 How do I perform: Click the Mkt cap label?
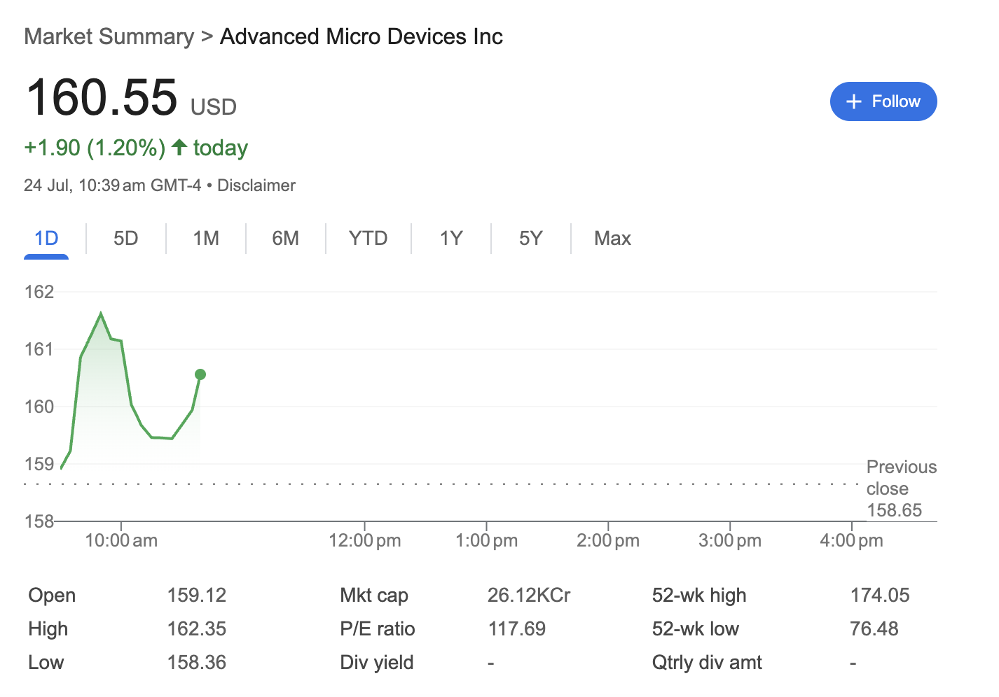click(x=374, y=596)
